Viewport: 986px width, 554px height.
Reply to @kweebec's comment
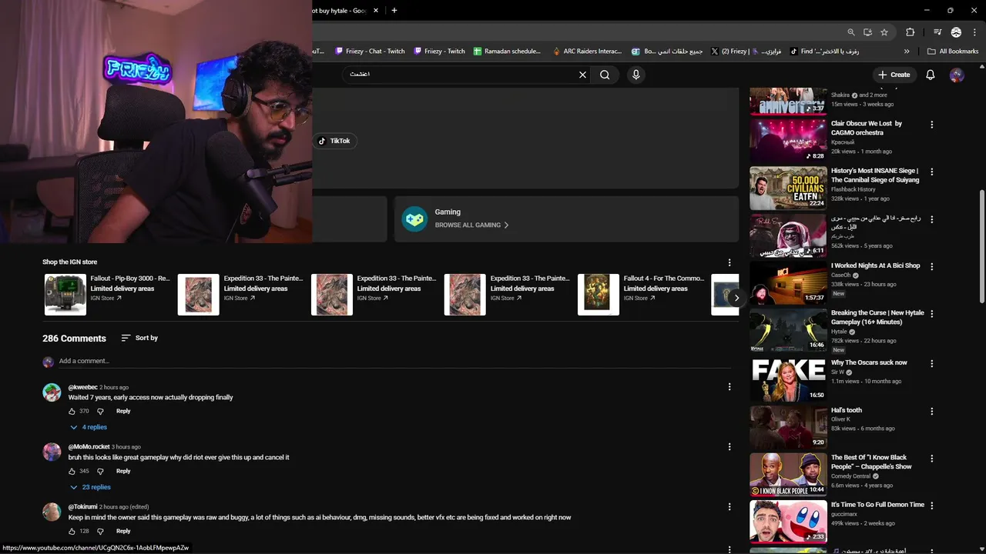click(x=123, y=411)
